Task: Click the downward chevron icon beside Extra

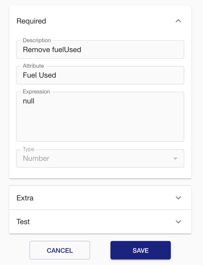Action: pyautogui.click(x=178, y=197)
